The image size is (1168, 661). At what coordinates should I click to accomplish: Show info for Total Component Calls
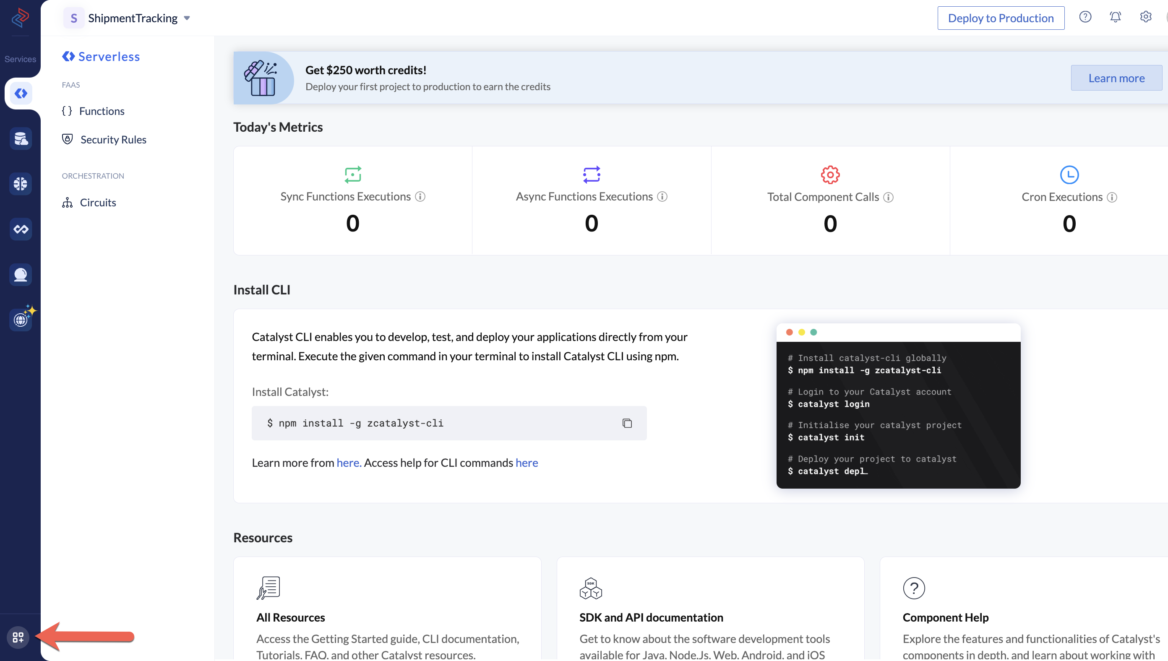[x=888, y=197]
